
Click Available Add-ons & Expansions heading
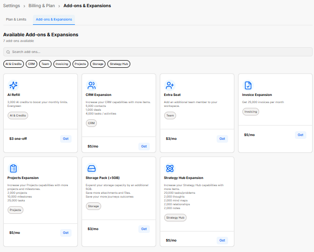(x=41, y=35)
